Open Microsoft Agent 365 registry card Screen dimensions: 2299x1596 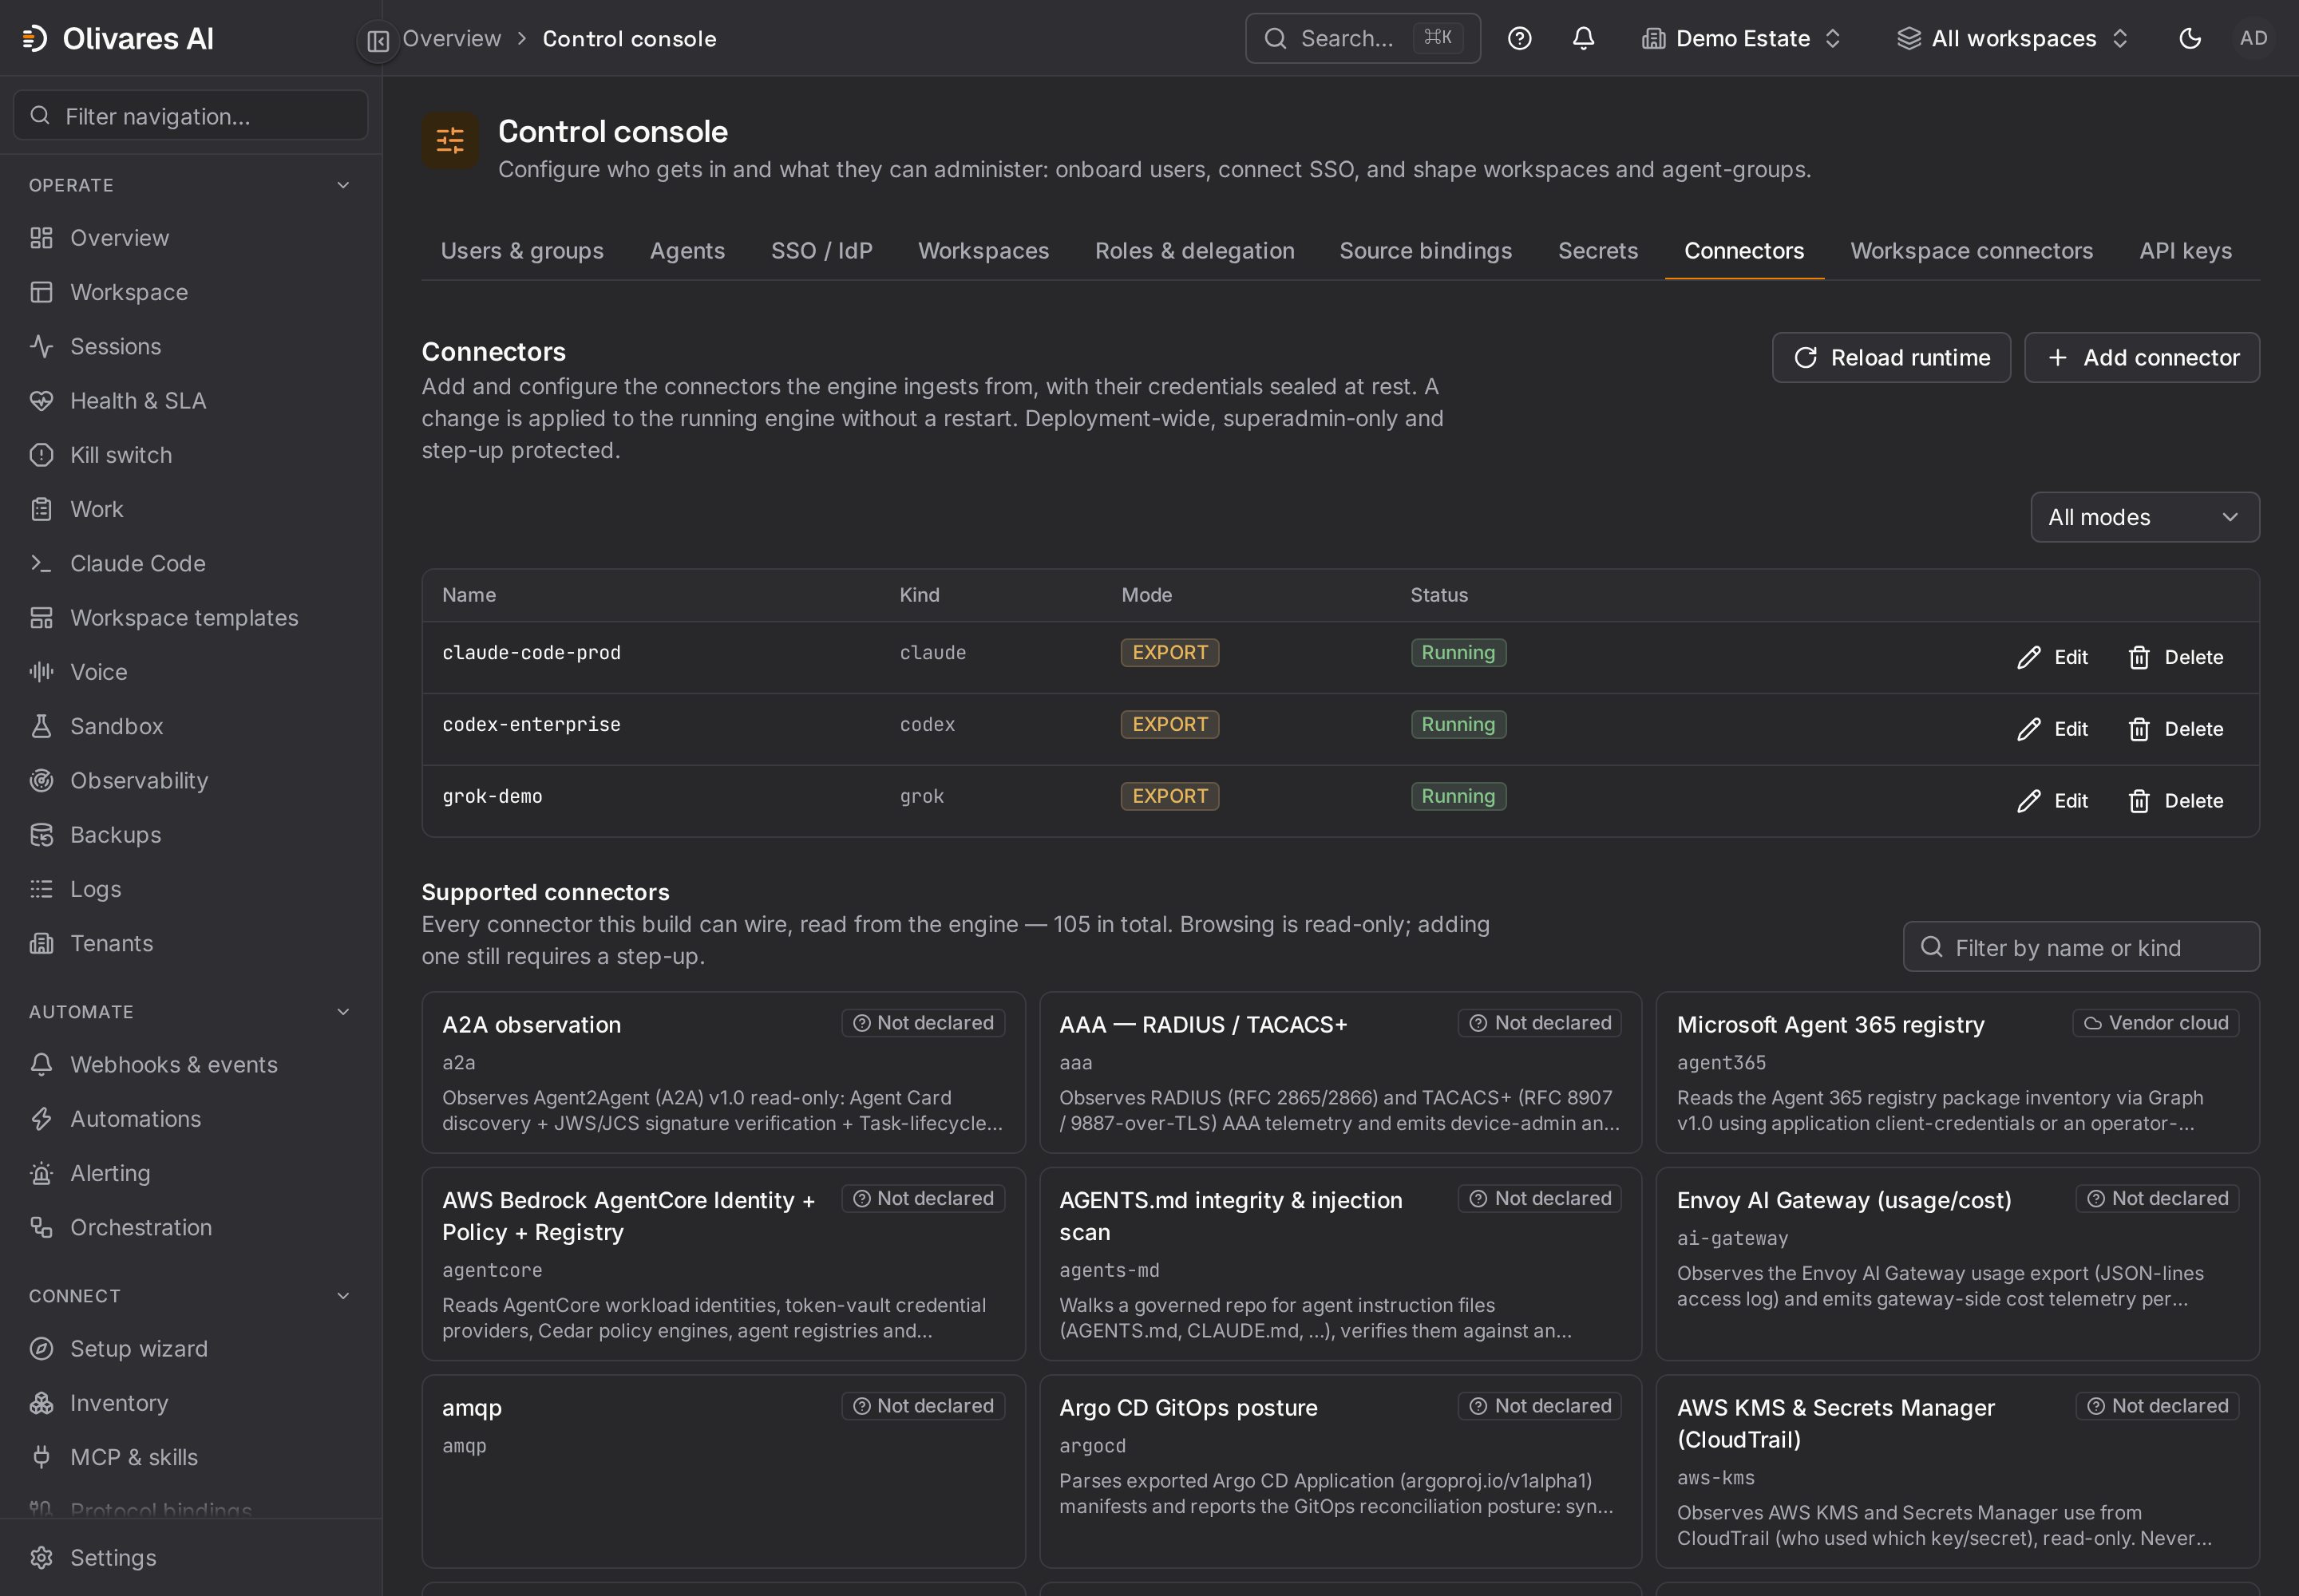[1957, 1072]
